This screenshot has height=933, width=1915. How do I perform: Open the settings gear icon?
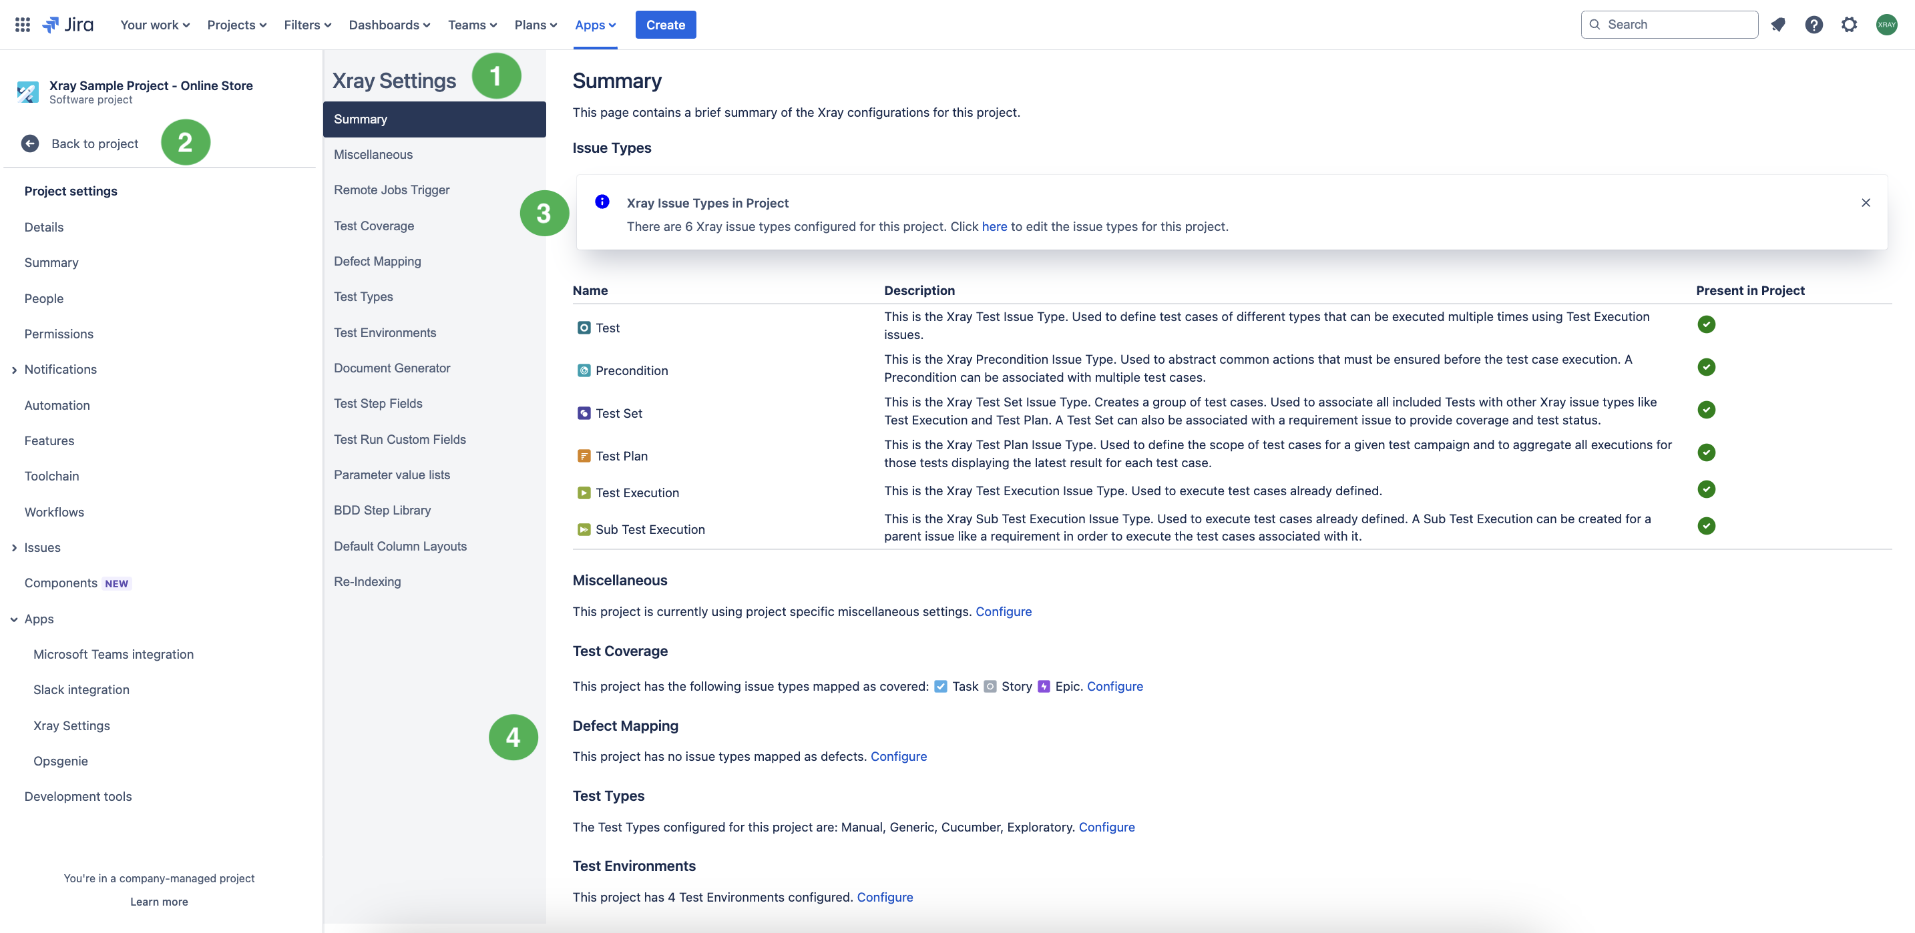1849,25
